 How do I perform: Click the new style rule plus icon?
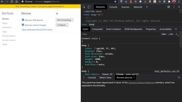point(177,34)
